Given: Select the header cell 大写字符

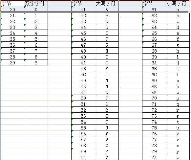Looking at the screenshot, I should point(107,3).
